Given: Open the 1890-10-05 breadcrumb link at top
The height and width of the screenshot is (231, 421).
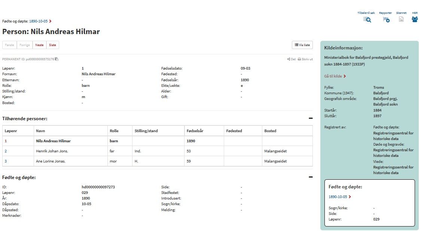Looking at the screenshot, I should [39, 21].
